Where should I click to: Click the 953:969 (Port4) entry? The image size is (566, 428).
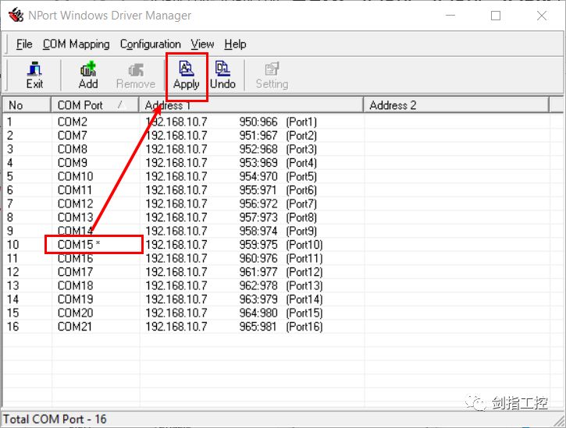pos(278,163)
